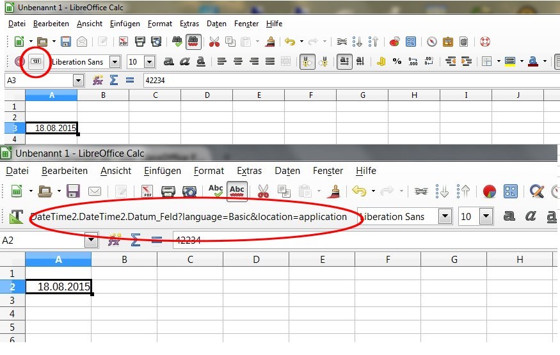Open Name Box dropdown beside A3
This screenshot has width=560, height=355.
(x=78, y=81)
